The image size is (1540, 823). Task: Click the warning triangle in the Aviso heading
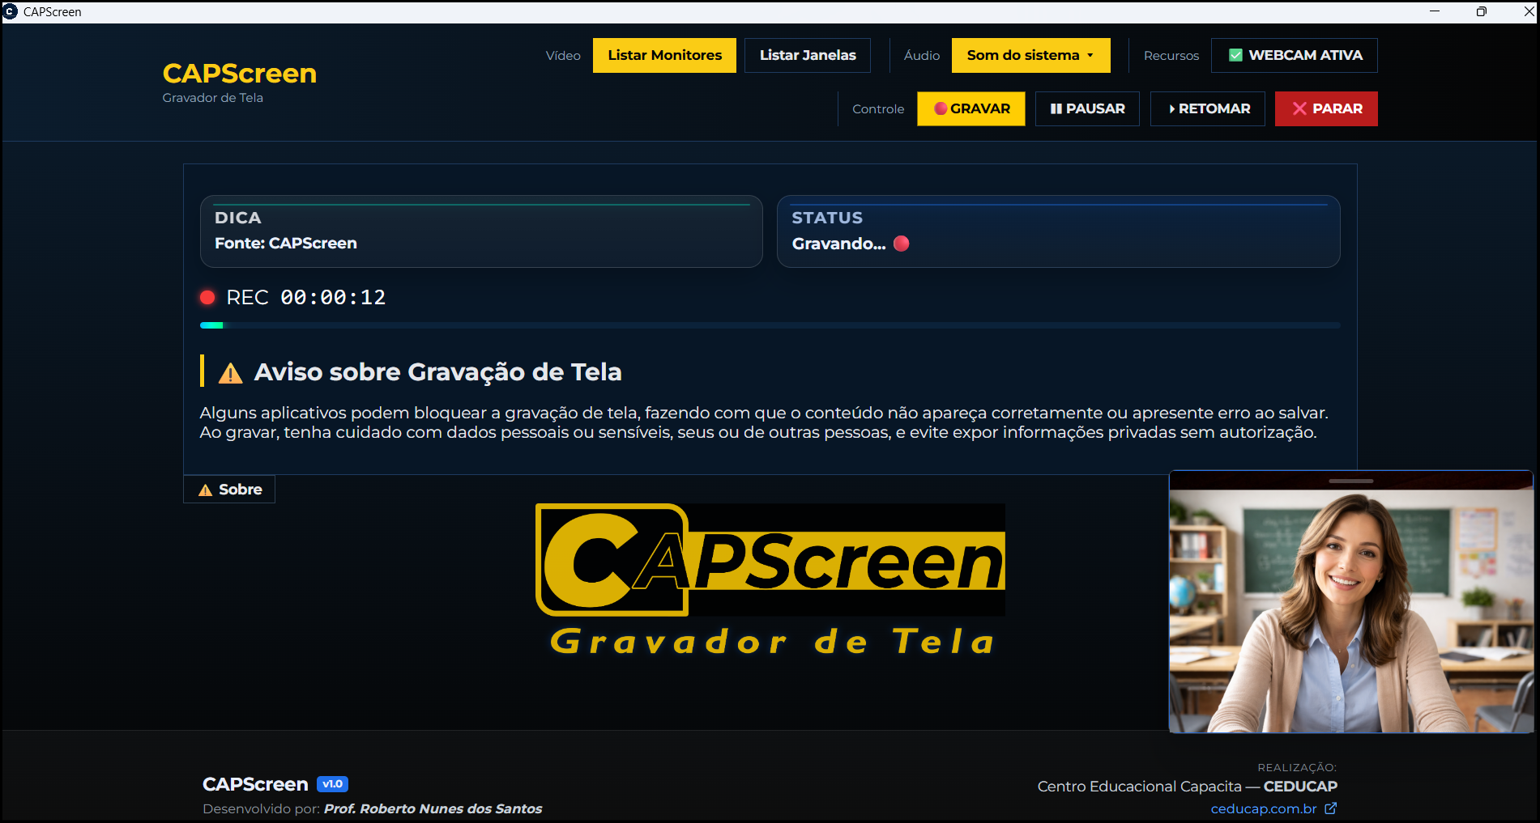[230, 373]
